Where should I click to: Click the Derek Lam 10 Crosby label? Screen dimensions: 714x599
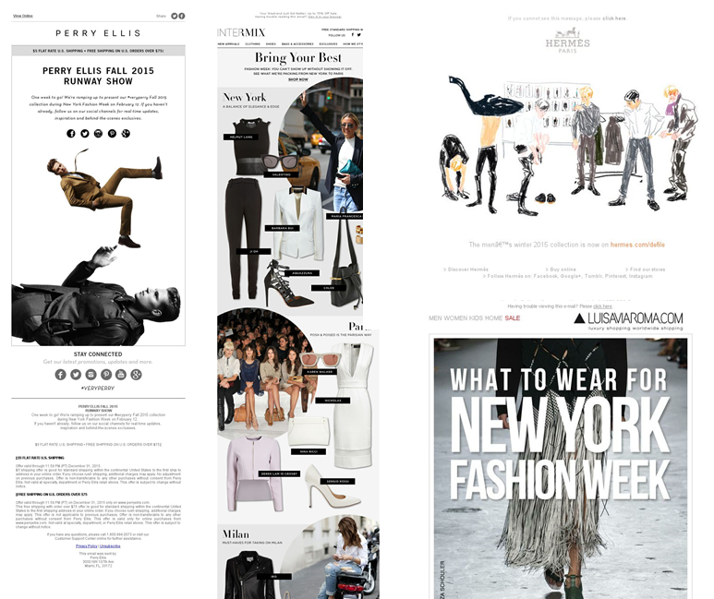point(279,473)
